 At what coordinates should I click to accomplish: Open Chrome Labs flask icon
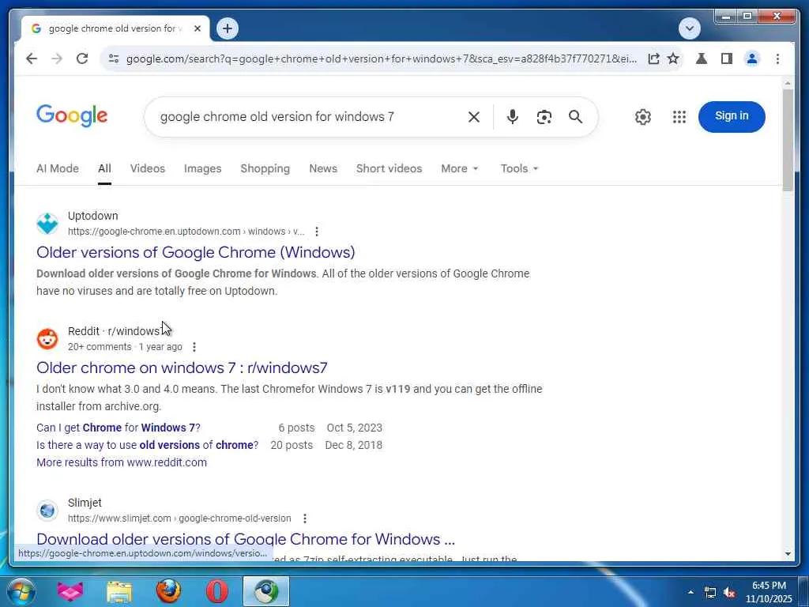coord(702,58)
